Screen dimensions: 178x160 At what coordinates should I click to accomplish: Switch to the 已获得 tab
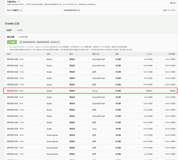[x=20, y=30]
